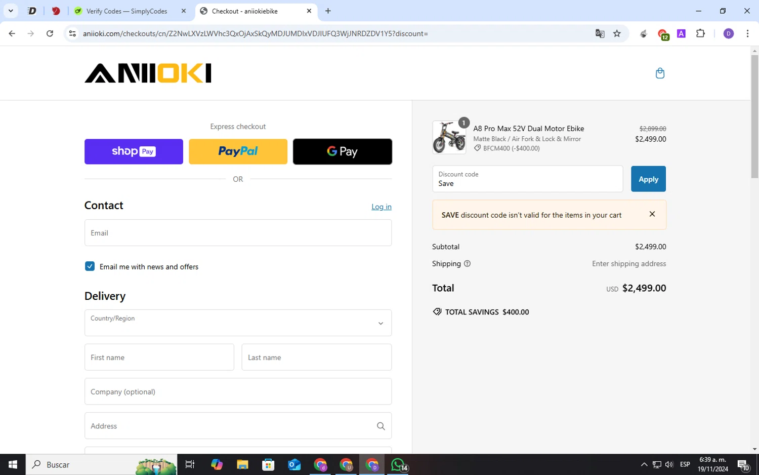Bookmark this page with star icon

[x=617, y=33]
